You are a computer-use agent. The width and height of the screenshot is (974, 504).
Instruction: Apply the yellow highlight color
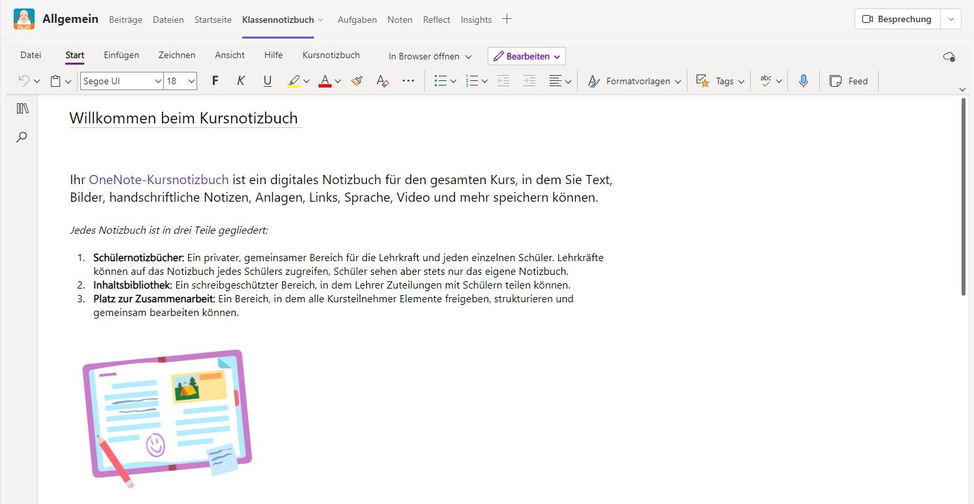[294, 81]
